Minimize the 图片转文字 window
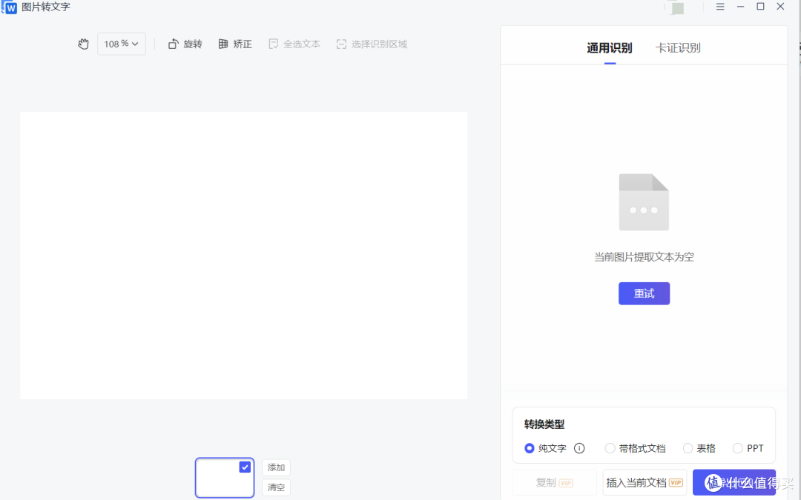Image resolution: width=801 pixels, height=500 pixels. point(740,7)
